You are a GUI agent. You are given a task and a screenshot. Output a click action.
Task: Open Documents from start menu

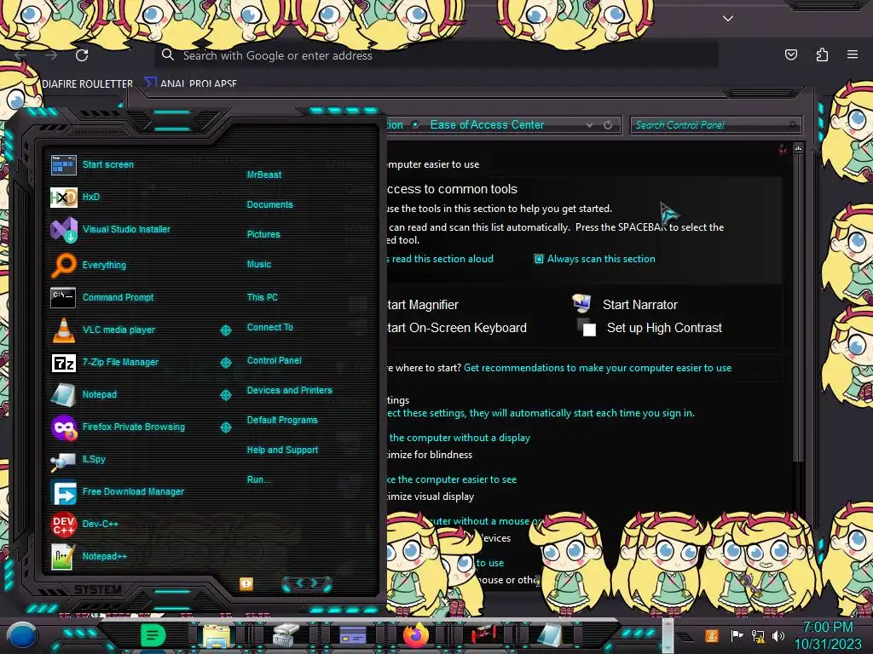(x=269, y=204)
